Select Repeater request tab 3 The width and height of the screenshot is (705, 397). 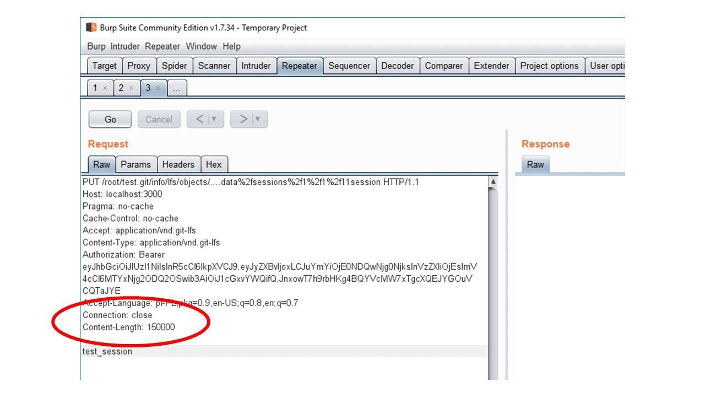[153, 88]
